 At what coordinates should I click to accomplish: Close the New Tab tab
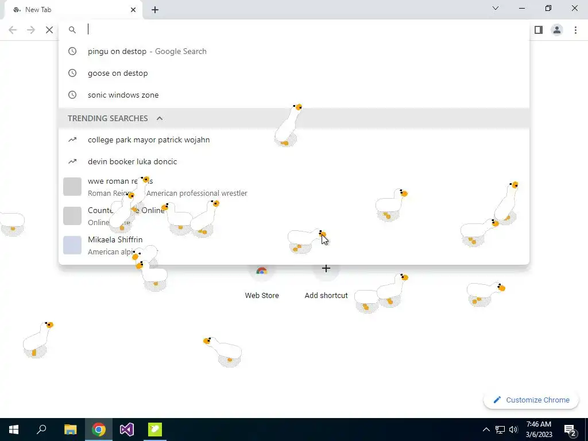coord(133,10)
